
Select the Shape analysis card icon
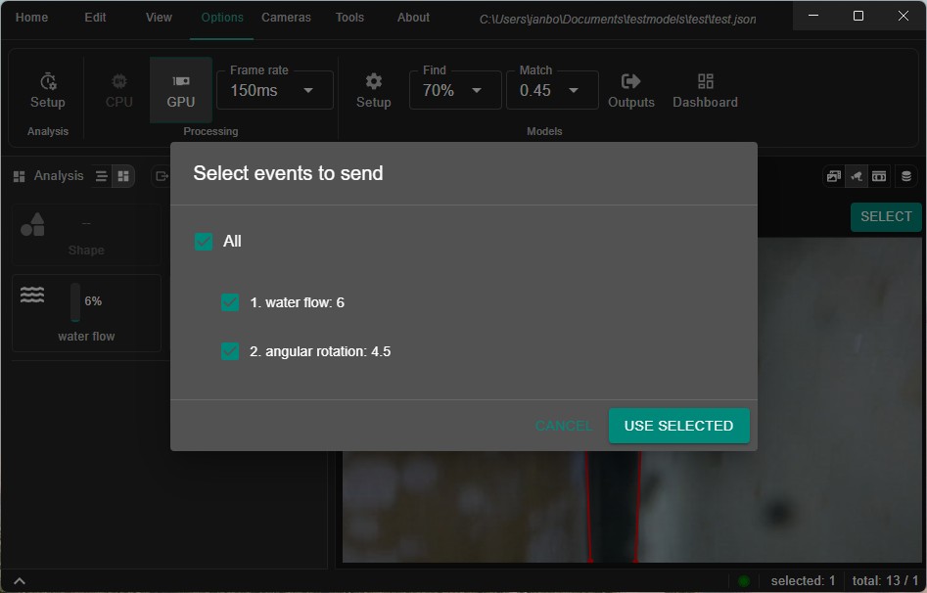pyautogui.click(x=32, y=225)
